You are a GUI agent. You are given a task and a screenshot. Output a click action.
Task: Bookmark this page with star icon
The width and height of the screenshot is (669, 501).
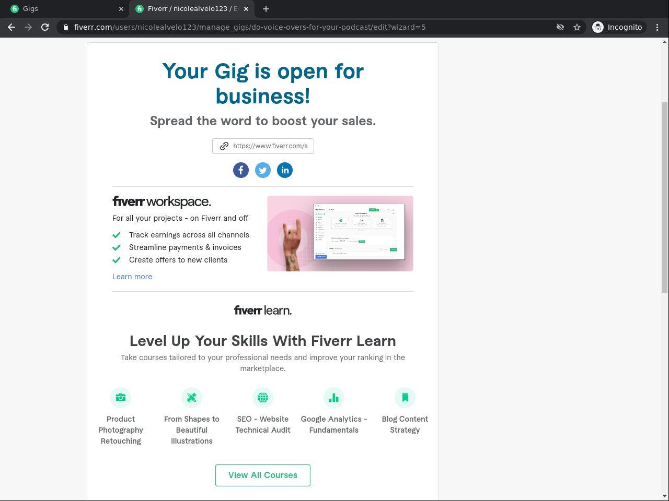[577, 27]
